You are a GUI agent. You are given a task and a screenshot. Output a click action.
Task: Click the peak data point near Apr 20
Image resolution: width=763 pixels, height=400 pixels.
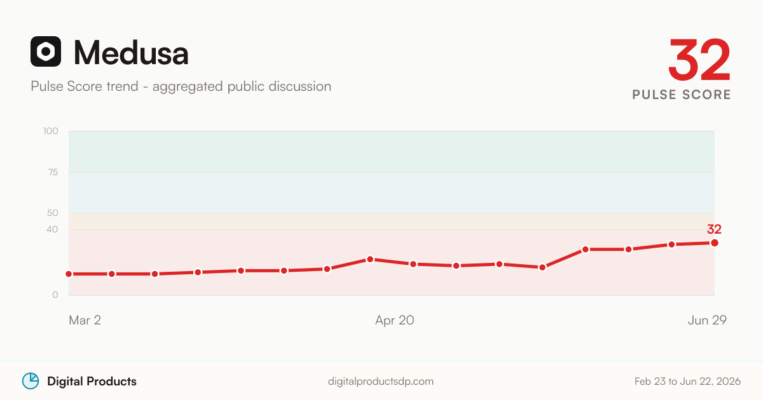370,259
